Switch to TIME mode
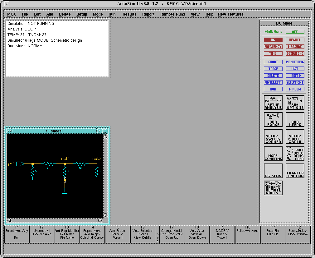 click(x=273, y=53)
